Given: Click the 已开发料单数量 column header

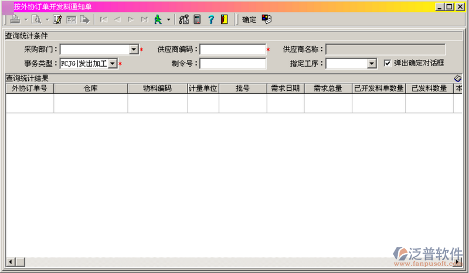Looking at the screenshot, I should click(379, 88).
